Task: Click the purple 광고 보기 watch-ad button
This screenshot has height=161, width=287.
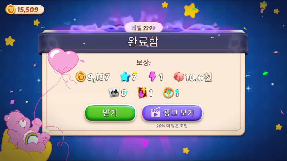Action: (172, 113)
